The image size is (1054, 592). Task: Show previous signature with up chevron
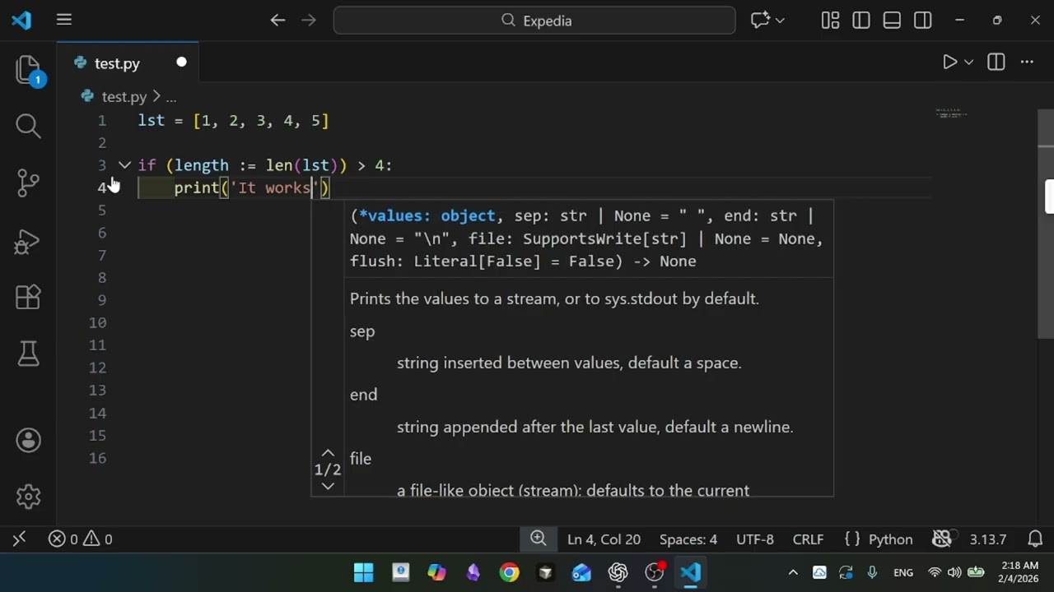point(327,453)
